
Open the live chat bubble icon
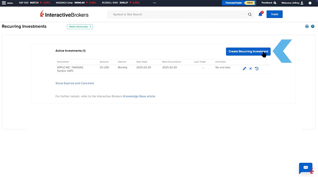tap(306, 168)
